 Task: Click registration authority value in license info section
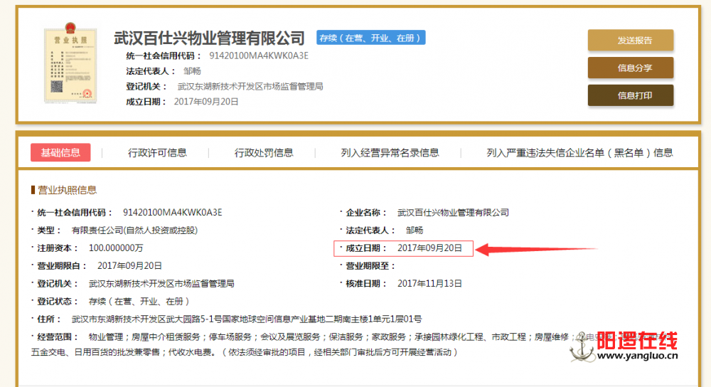[x=161, y=284]
